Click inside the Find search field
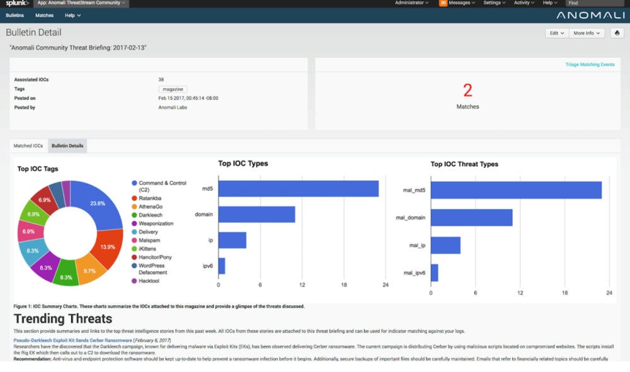Viewport: 630px width, 372px height. [x=595, y=3]
